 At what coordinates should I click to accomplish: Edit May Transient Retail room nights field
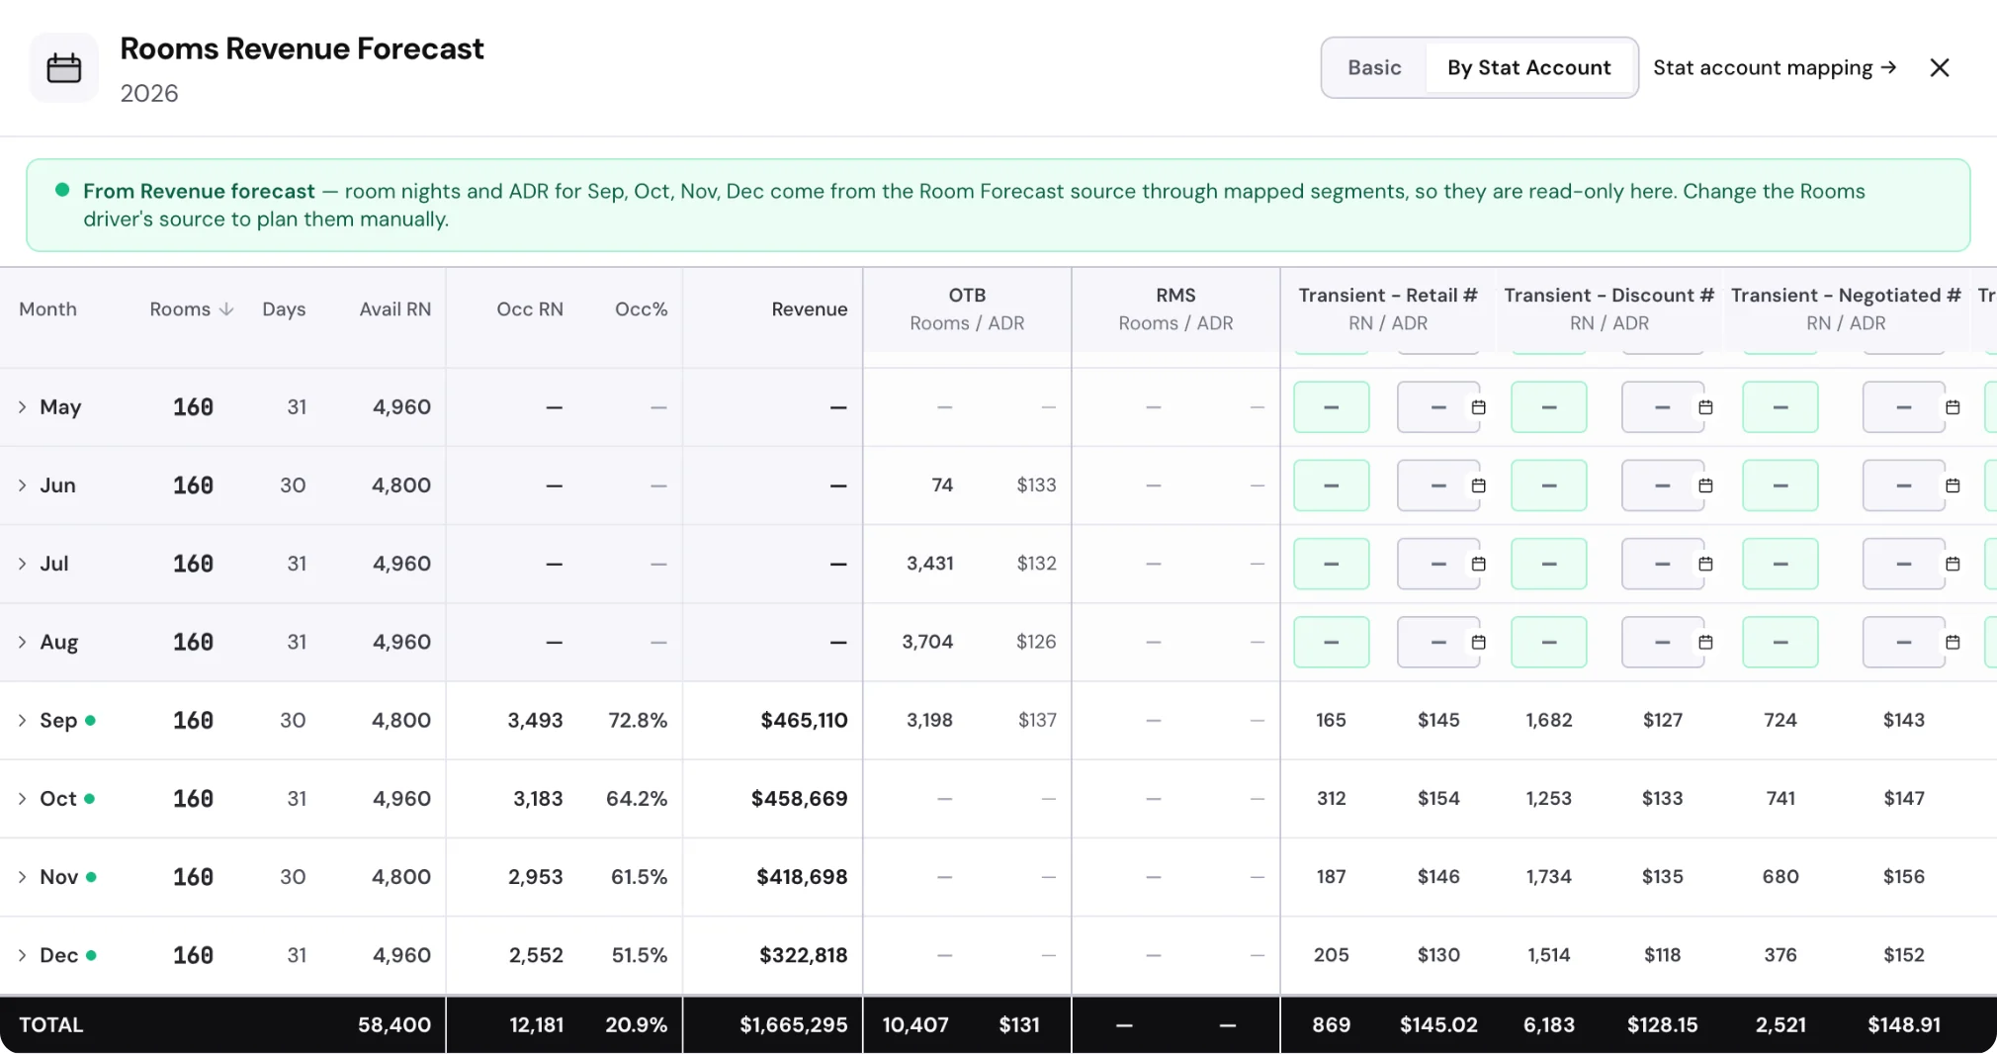click(1332, 407)
